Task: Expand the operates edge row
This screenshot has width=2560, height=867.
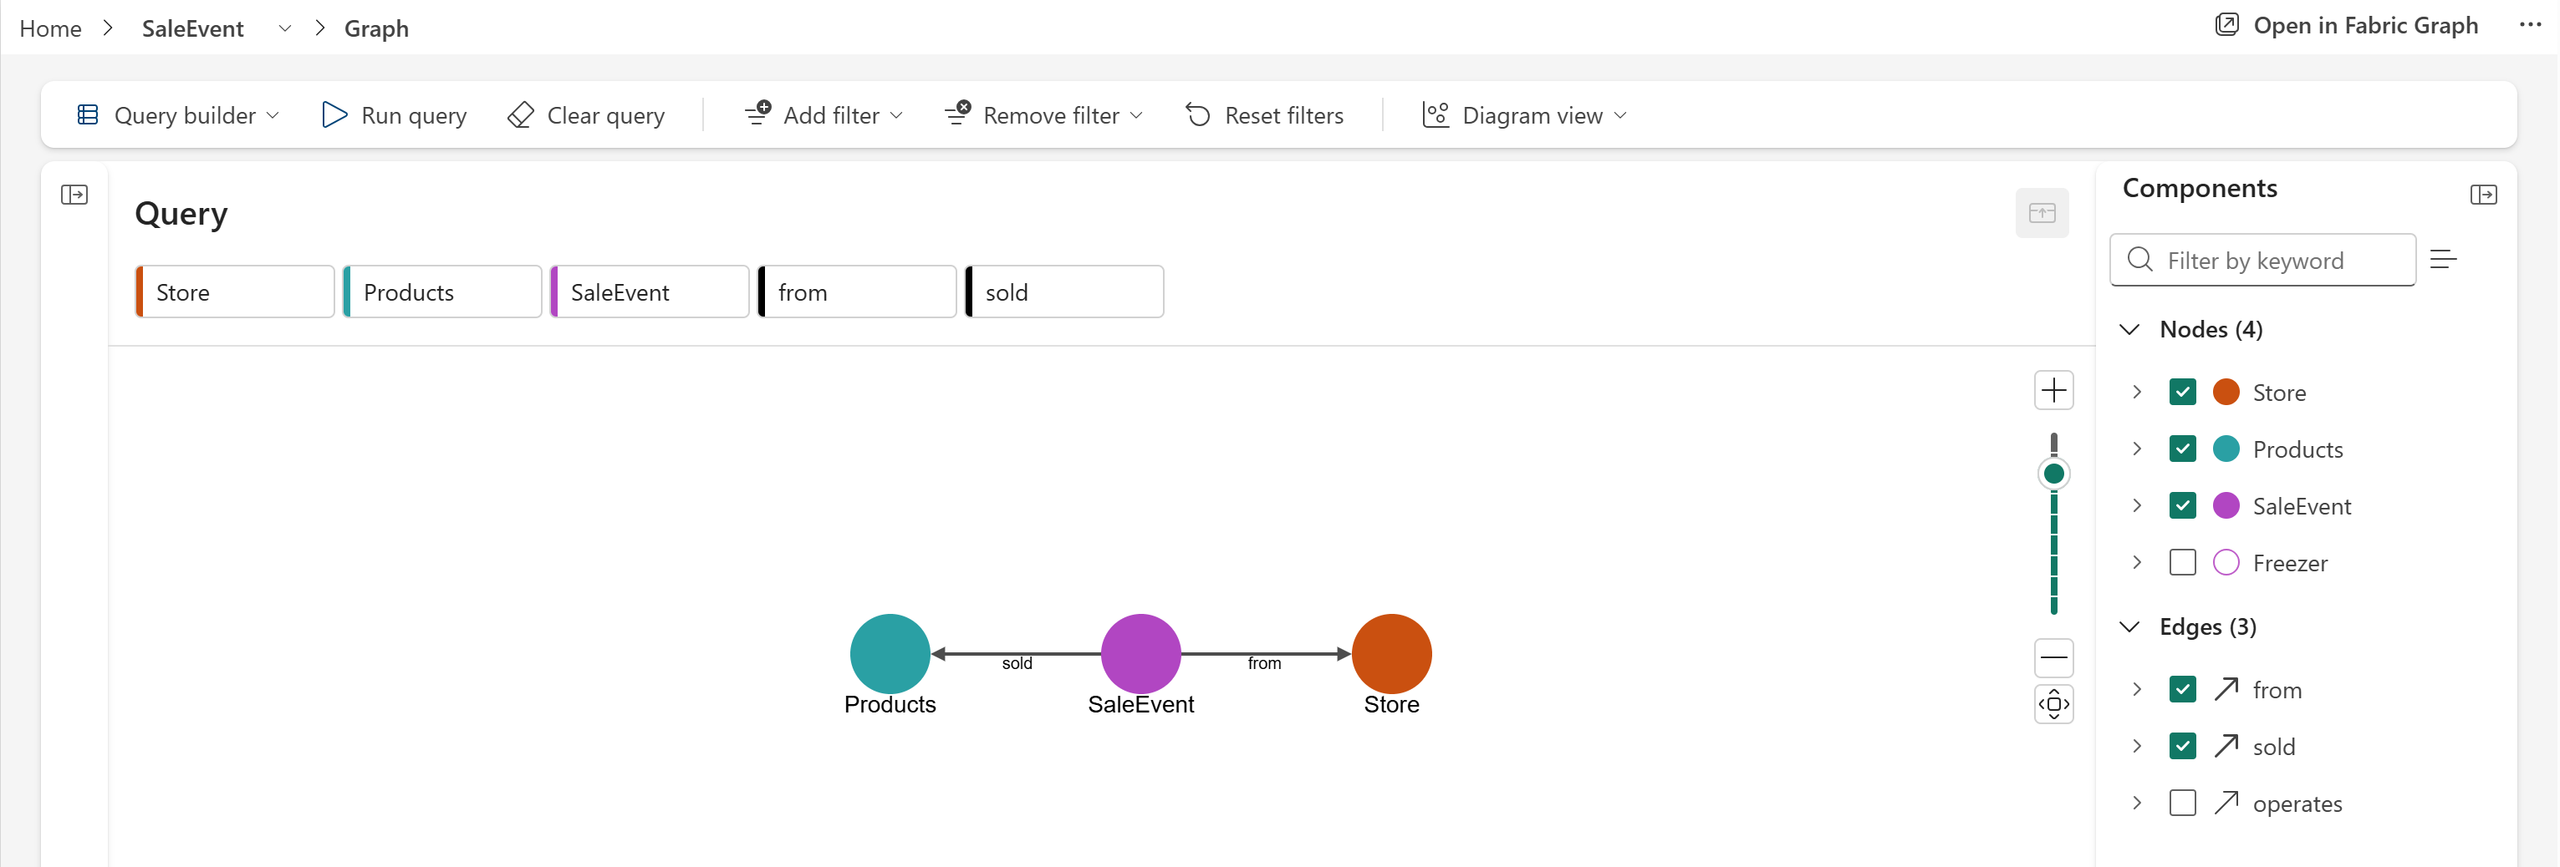Action: point(2137,803)
